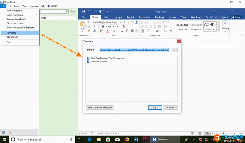Image resolution: width=245 pixels, height=143 pixels.
Task: Click Template in the File menu
Action: tap(20, 33)
